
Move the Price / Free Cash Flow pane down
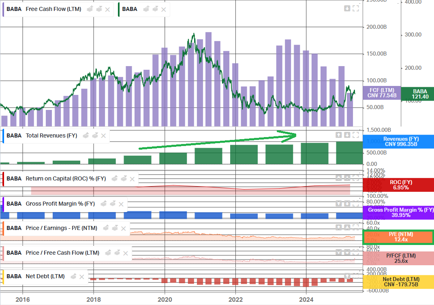pos(347,252)
